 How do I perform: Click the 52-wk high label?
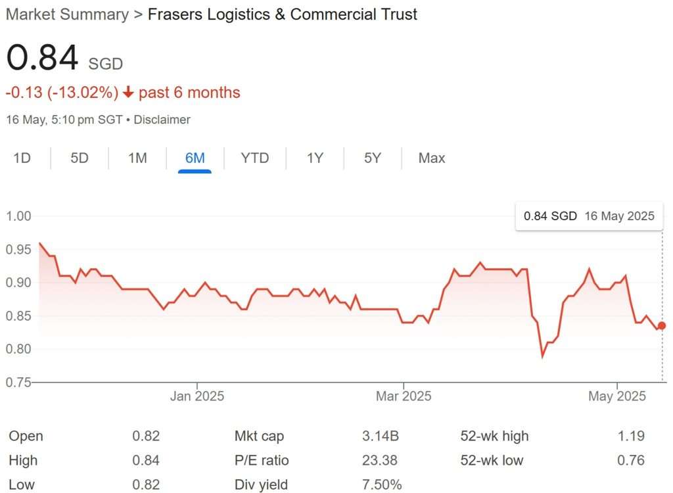point(494,436)
